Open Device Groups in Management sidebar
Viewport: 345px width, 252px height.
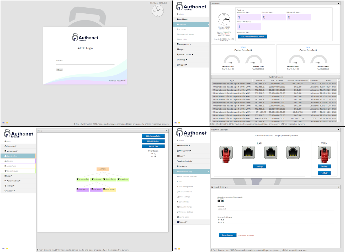[12, 171]
